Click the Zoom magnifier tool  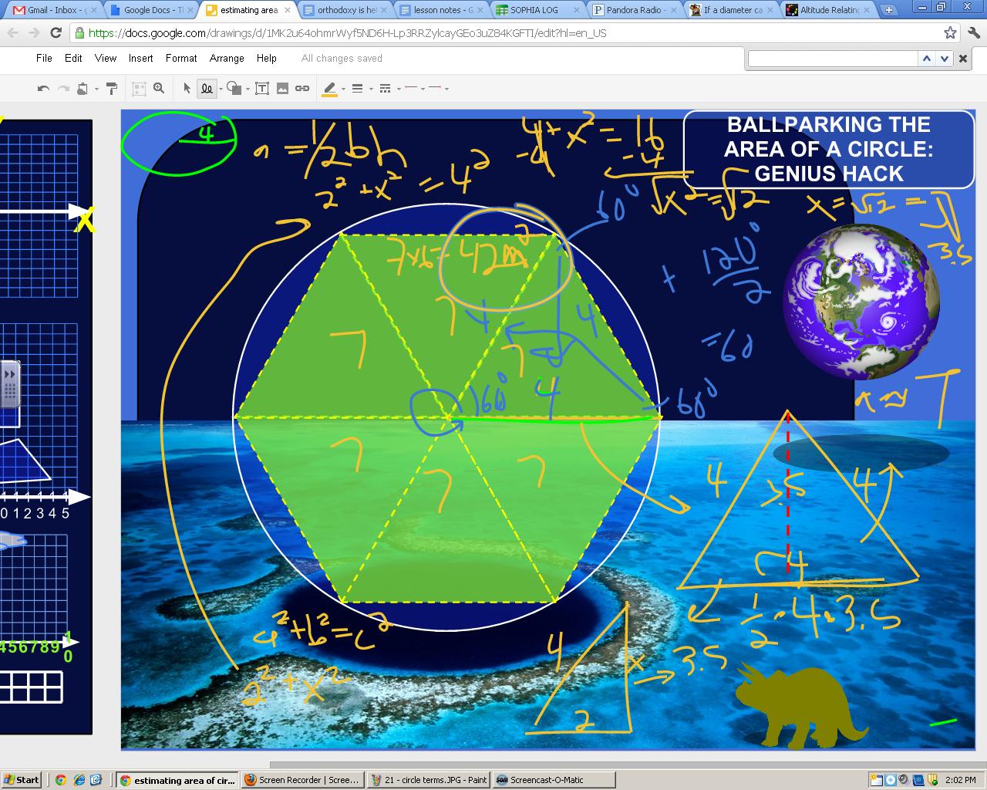tap(159, 89)
